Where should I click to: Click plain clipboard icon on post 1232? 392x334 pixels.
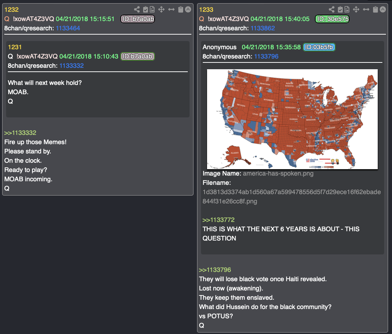[x=181, y=10]
